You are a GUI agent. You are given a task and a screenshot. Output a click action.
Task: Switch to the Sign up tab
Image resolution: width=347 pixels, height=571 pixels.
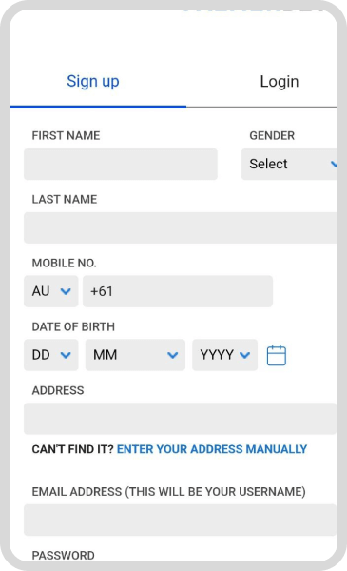pos(93,81)
